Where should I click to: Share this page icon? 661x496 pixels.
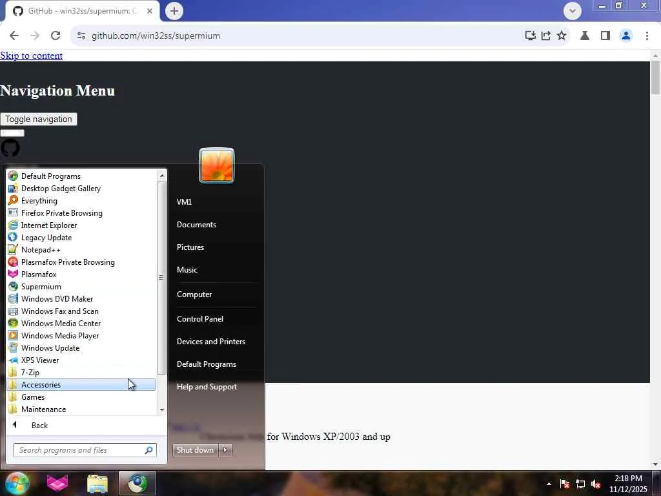coord(546,36)
